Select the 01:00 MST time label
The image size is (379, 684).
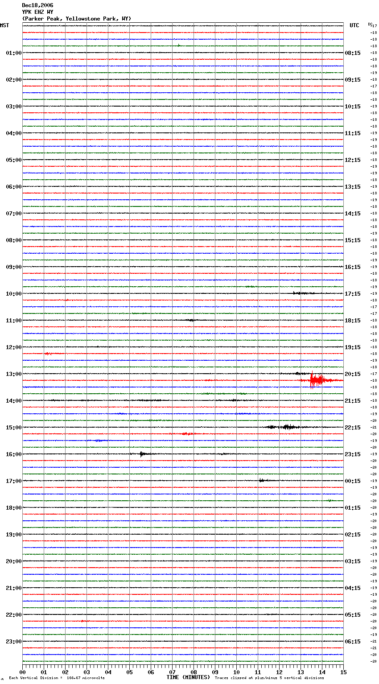tap(14, 53)
